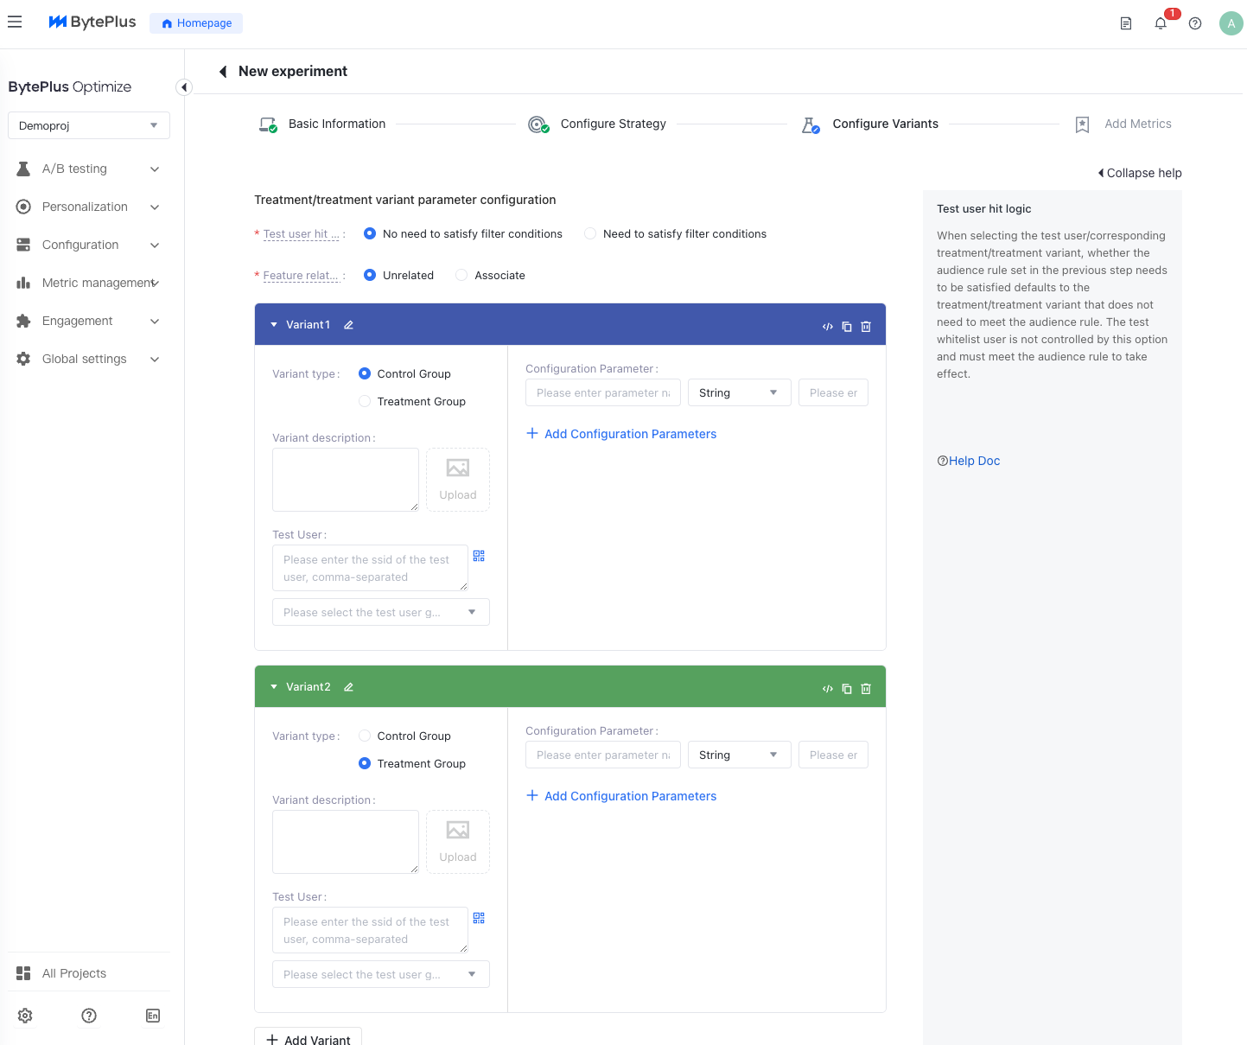The height and width of the screenshot is (1045, 1247).
Task: Set Variant2 type to Control Group
Action: (x=365, y=736)
